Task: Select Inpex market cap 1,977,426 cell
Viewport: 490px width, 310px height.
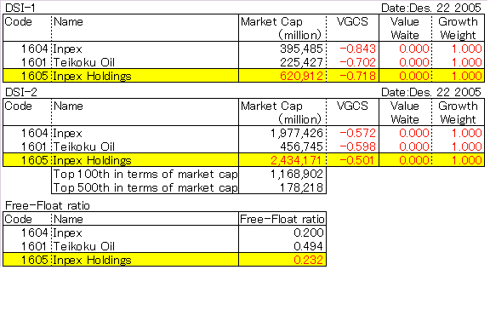Action: 282,133
